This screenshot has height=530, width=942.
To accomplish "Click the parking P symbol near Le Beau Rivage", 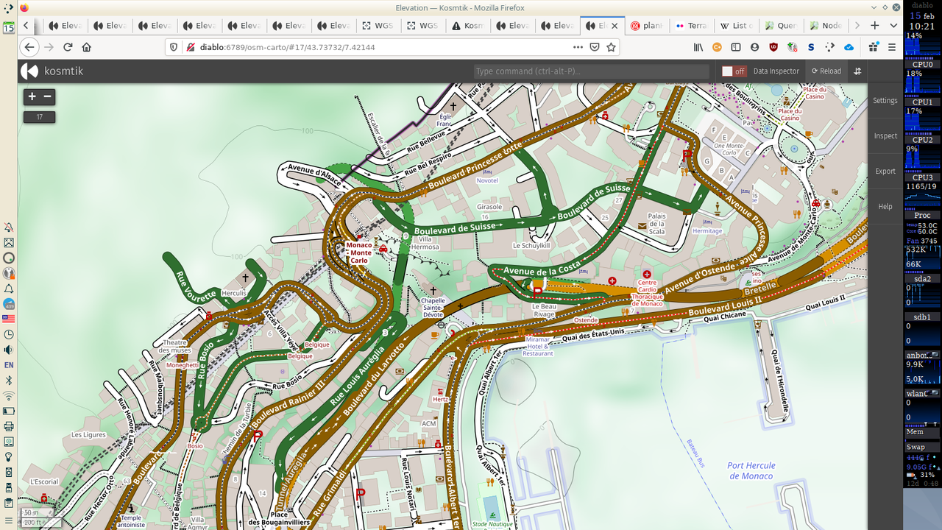I will pos(537,293).
